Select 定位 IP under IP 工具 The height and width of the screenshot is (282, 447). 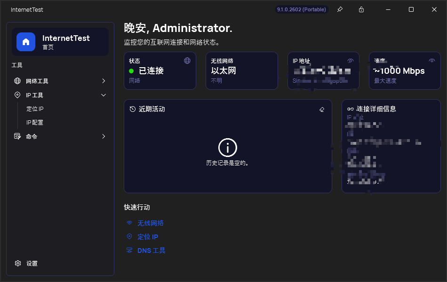[x=35, y=109]
